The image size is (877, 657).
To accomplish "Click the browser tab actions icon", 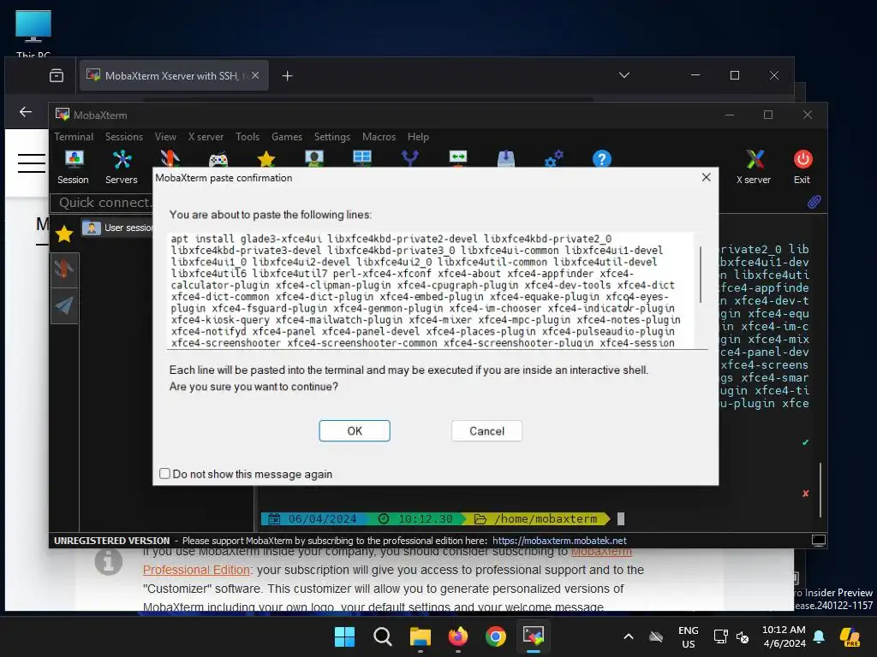I will (x=57, y=75).
